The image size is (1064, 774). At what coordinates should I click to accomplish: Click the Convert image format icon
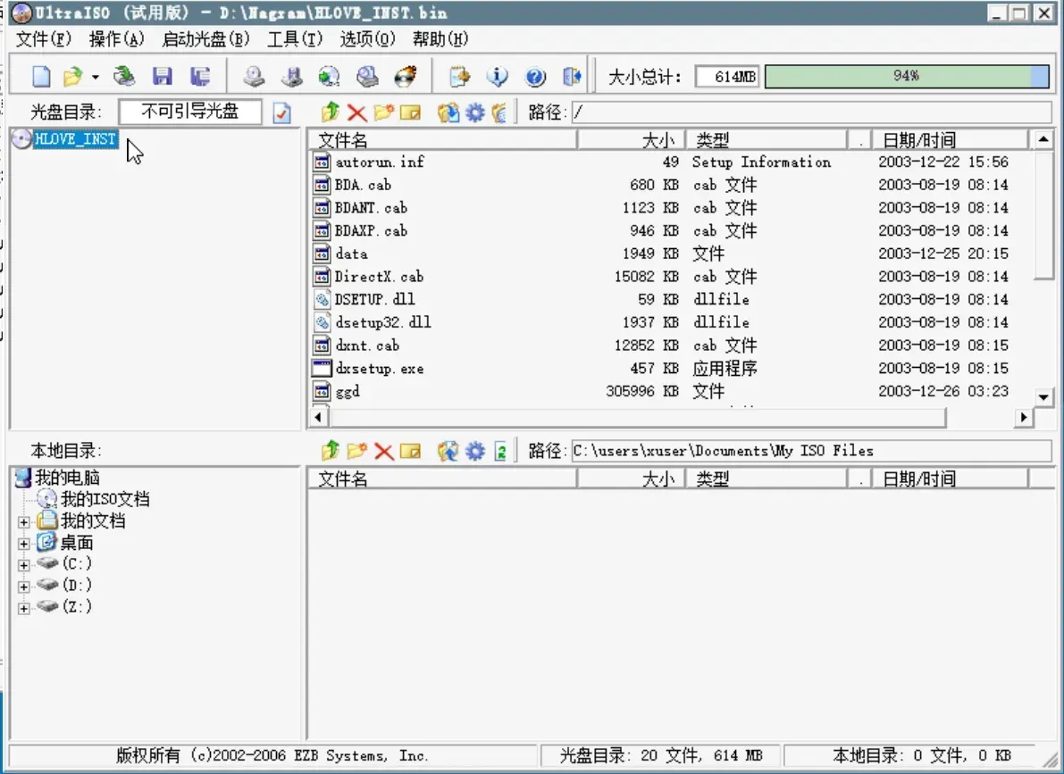329,76
